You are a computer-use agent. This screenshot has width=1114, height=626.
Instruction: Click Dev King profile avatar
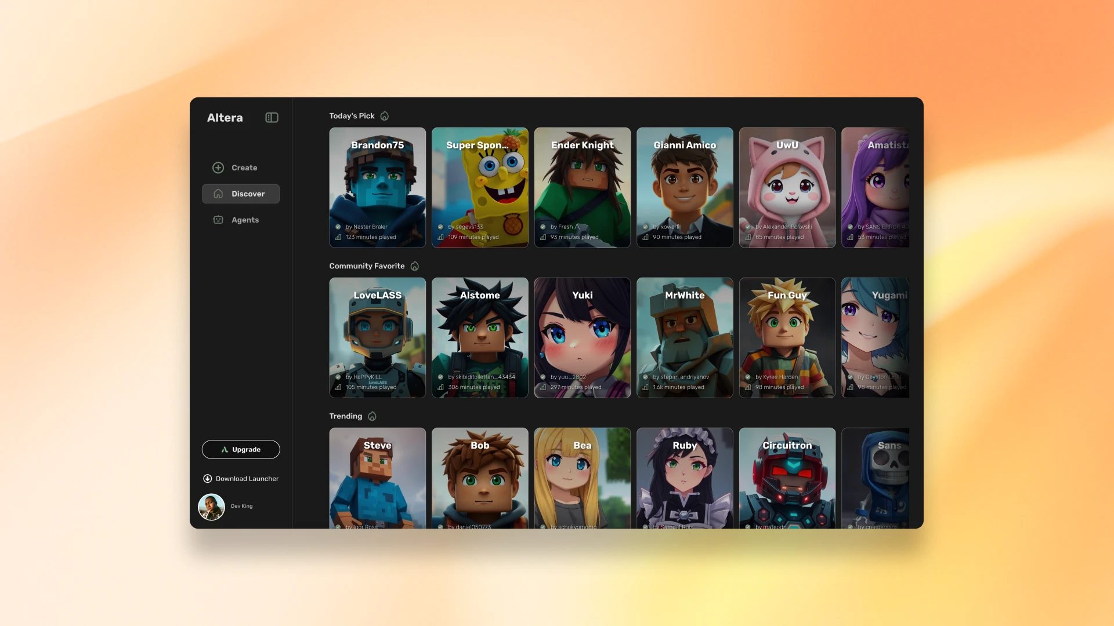tap(211, 507)
